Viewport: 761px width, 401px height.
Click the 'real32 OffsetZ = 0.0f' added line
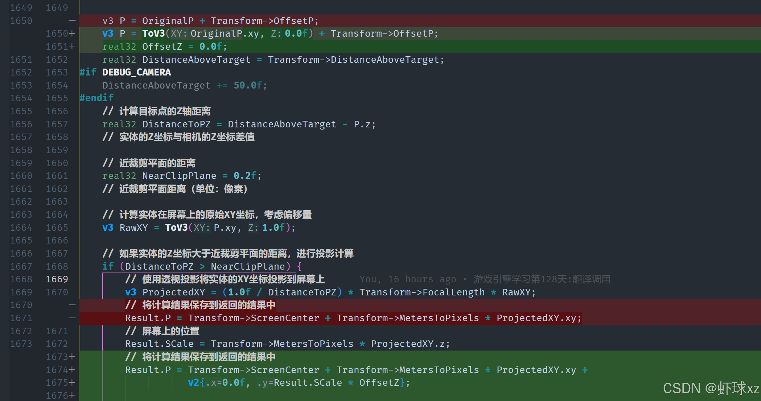tap(165, 46)
